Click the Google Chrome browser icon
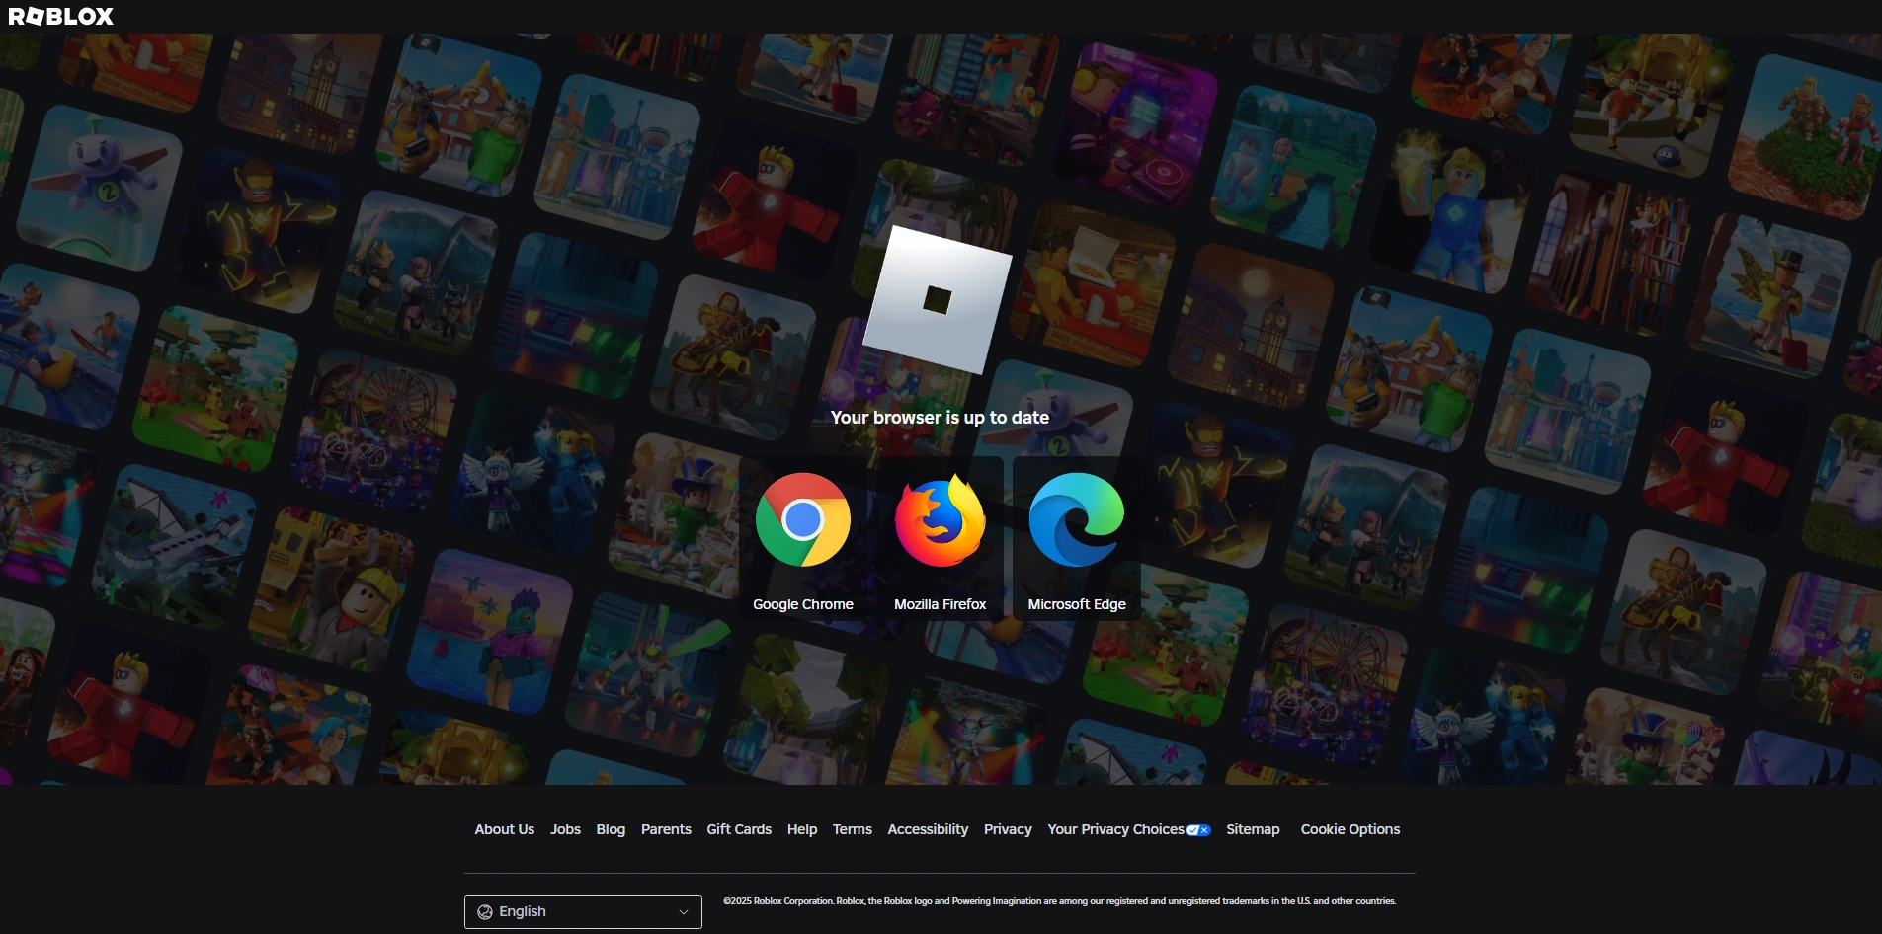This screenshot has width=1882, height=934. tap(803, 519)
